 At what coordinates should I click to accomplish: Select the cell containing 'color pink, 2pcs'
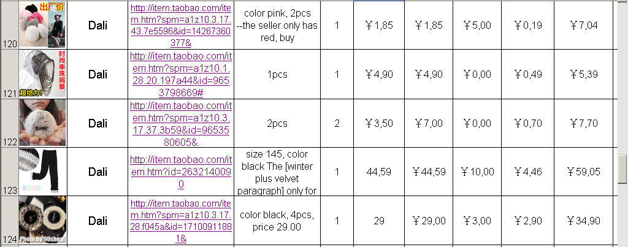click(x=277, y=25)
